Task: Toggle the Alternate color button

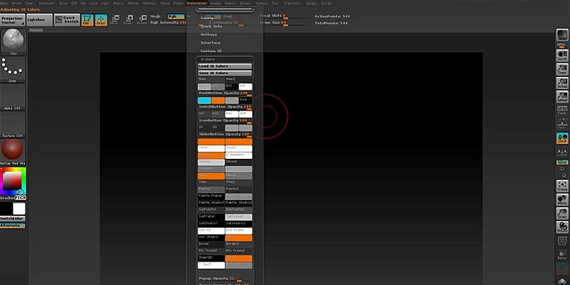Action: [13, 226]
